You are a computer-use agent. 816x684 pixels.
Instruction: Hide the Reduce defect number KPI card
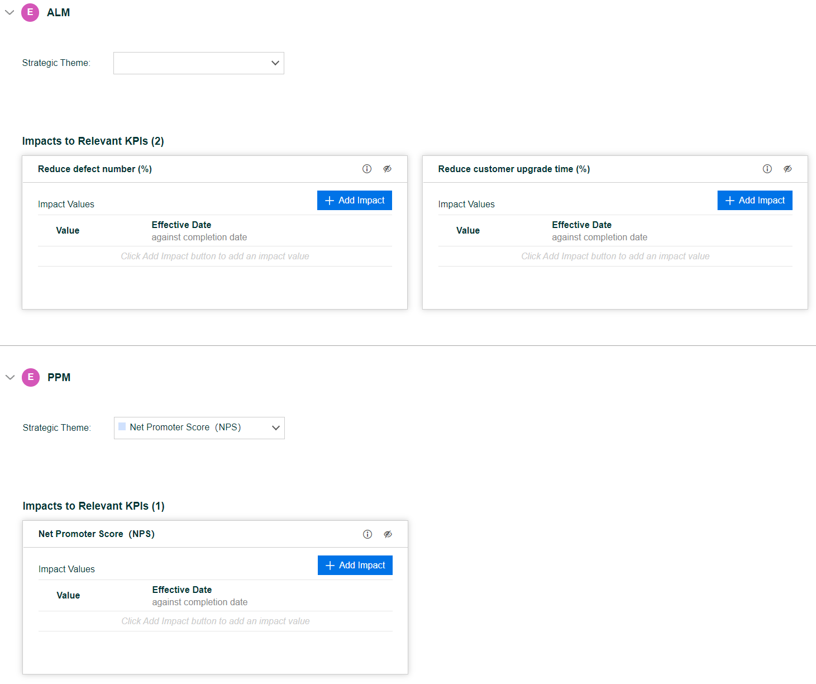(387, 169)
